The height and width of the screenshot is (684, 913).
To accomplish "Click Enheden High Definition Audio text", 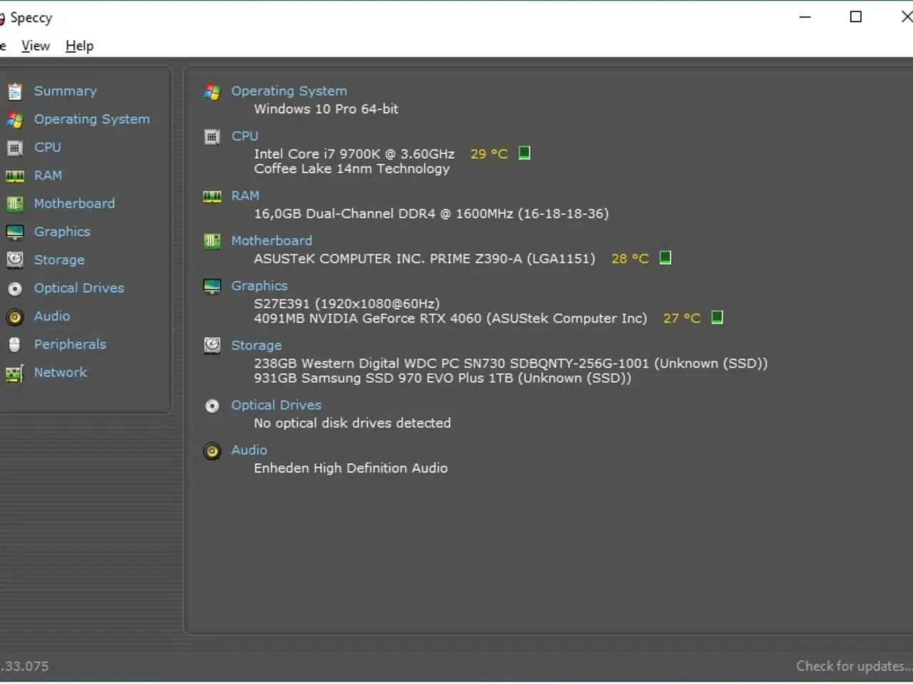I will [351, 468].
